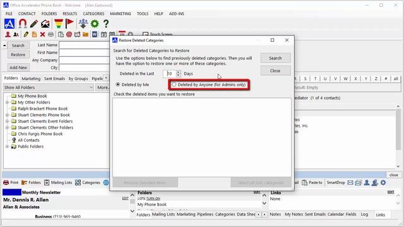Click the Folders icon in contact toolbar
The height and width of the screenshot is (227, 404).
(25, 182)
